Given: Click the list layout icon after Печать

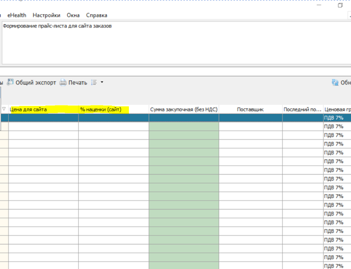Looking at the screenshot, I should [94, 82].
